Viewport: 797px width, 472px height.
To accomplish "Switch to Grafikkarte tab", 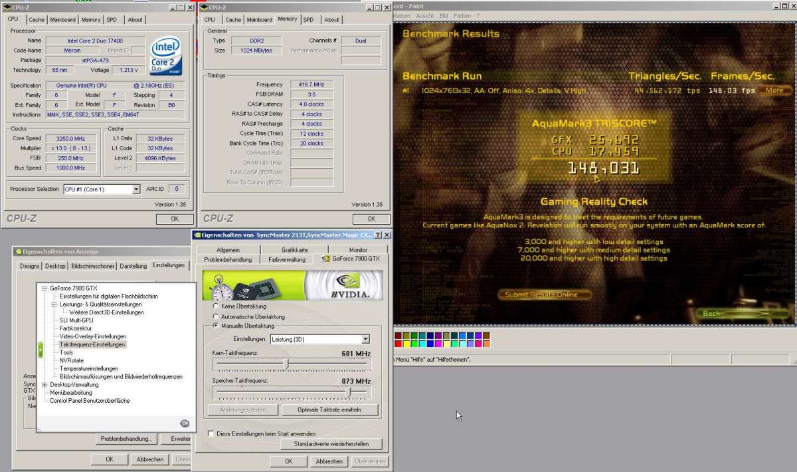I will (x=294, y=250).
